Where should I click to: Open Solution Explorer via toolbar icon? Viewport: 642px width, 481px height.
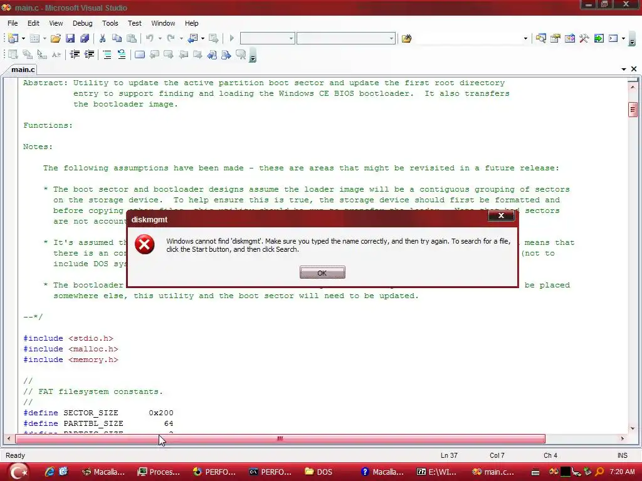click(x=541, y=38)
